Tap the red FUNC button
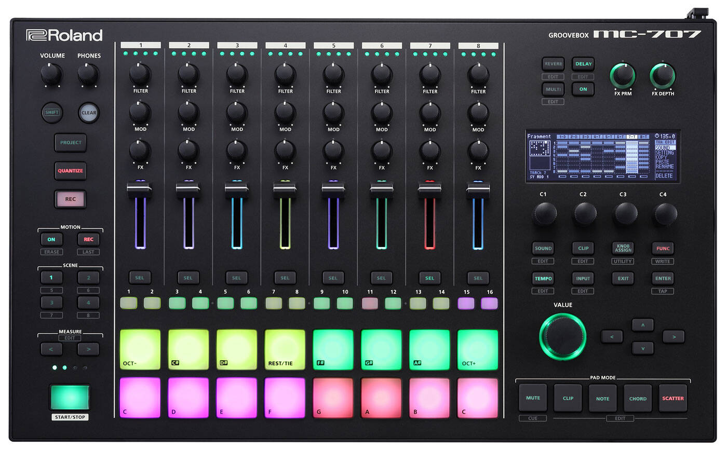Screen dimensions: 727x450 663,248
